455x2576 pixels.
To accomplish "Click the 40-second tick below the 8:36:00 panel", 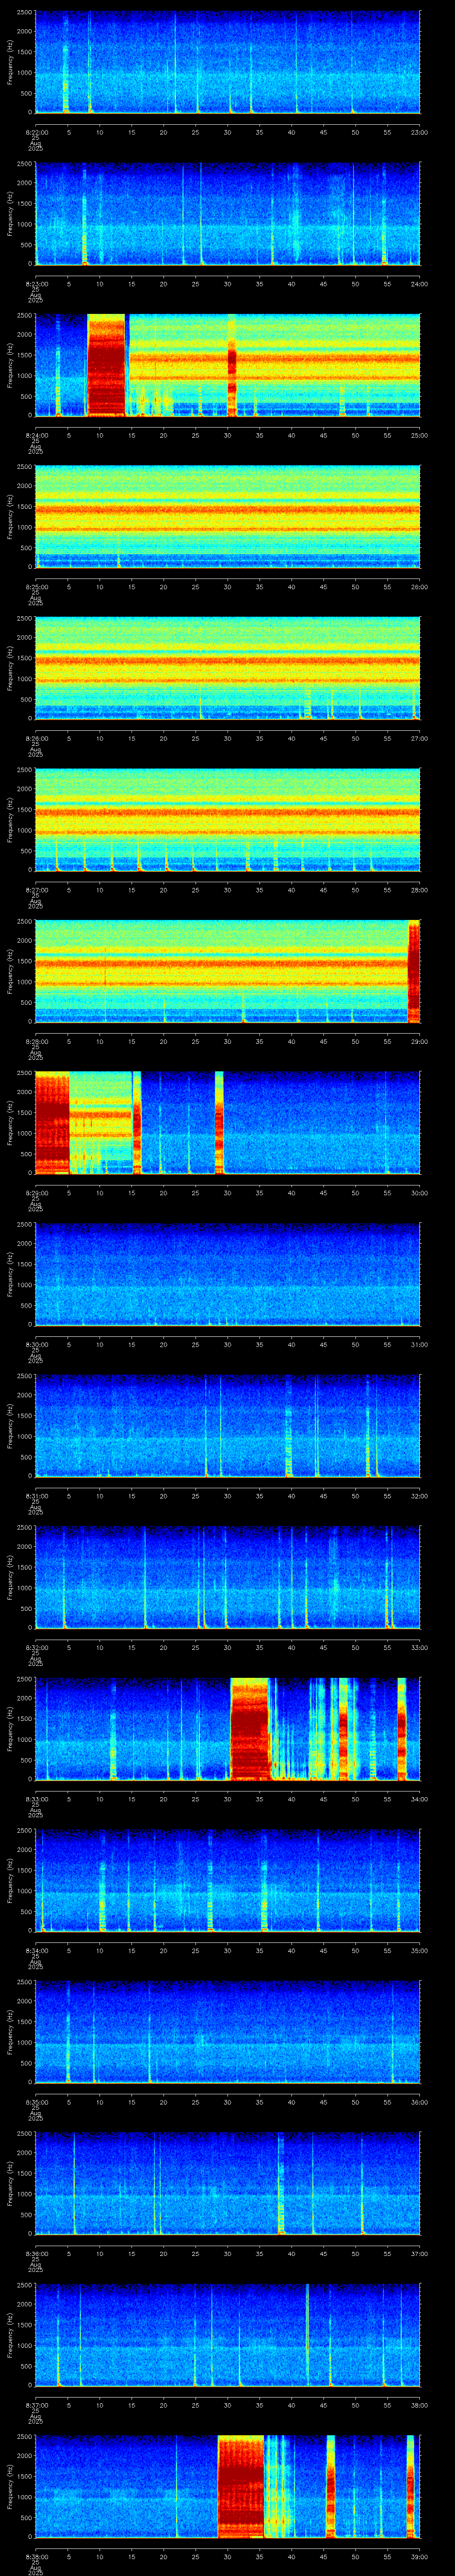I will (x=291, y=2255).
